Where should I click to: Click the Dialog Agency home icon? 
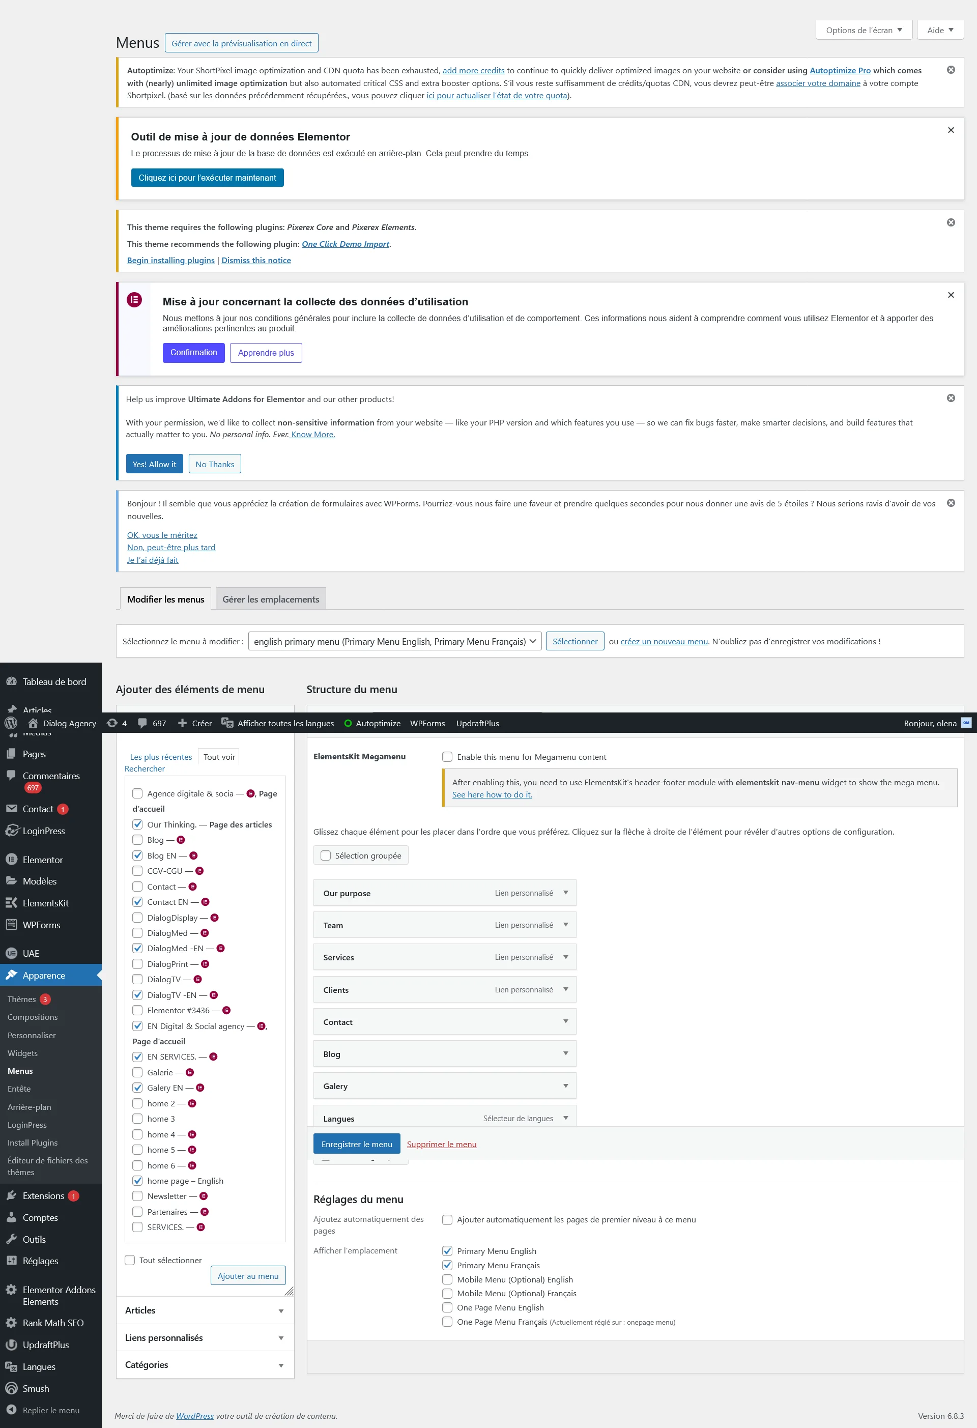click(x=33, y=723)
